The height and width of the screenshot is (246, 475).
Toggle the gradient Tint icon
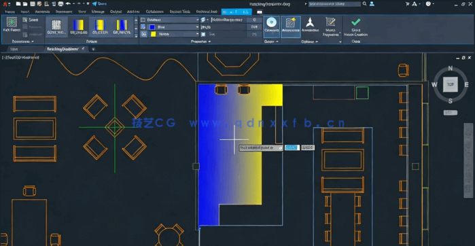click(203, 35)
